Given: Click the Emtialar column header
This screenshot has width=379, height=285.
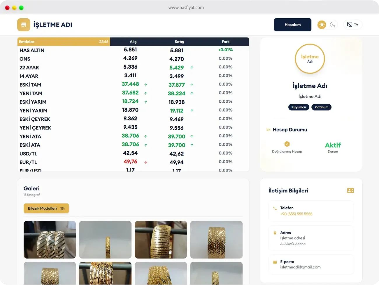Looking at the screenshot, I should coord(27,42).
